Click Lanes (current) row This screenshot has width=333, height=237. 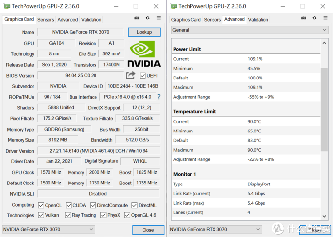point(246,212)
